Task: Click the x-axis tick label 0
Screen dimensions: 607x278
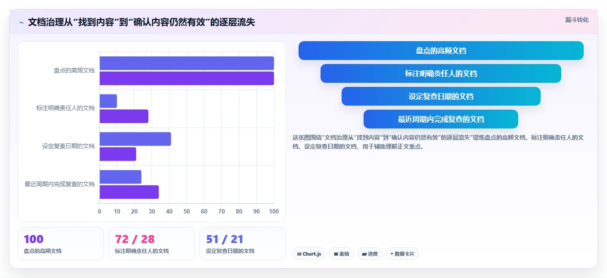Action: coord(100,211)
